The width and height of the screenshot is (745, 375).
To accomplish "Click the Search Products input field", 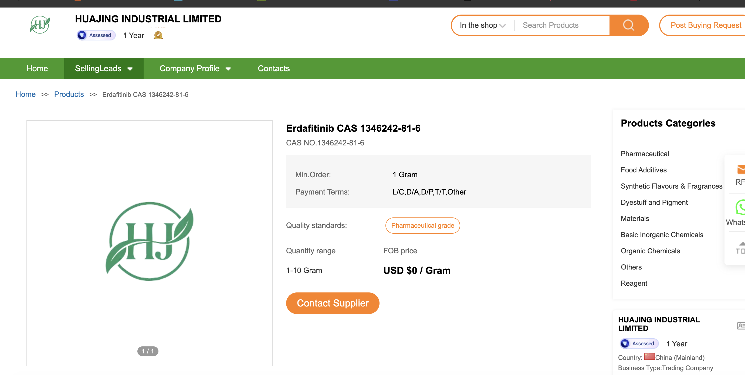I will pos(562,25).
